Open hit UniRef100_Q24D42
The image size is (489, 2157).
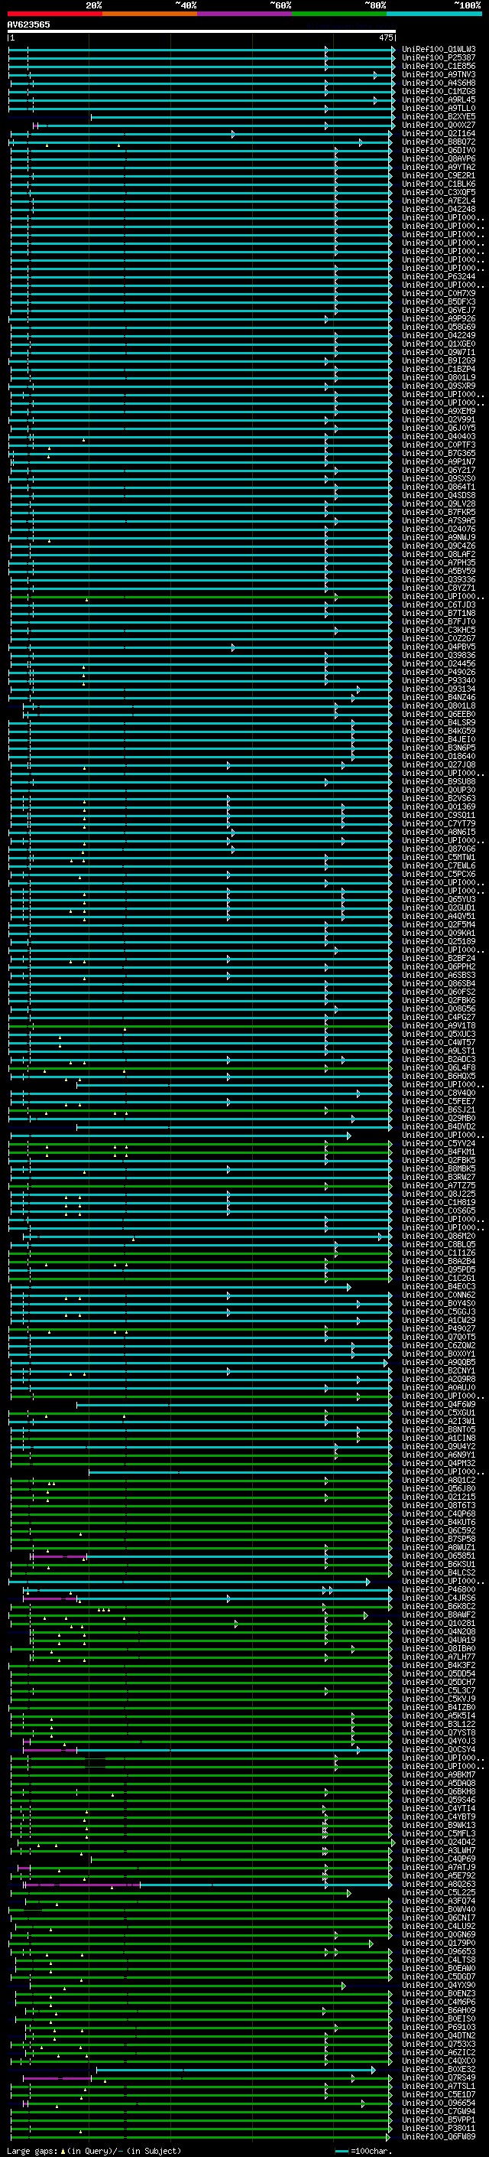click(439, 1843)
